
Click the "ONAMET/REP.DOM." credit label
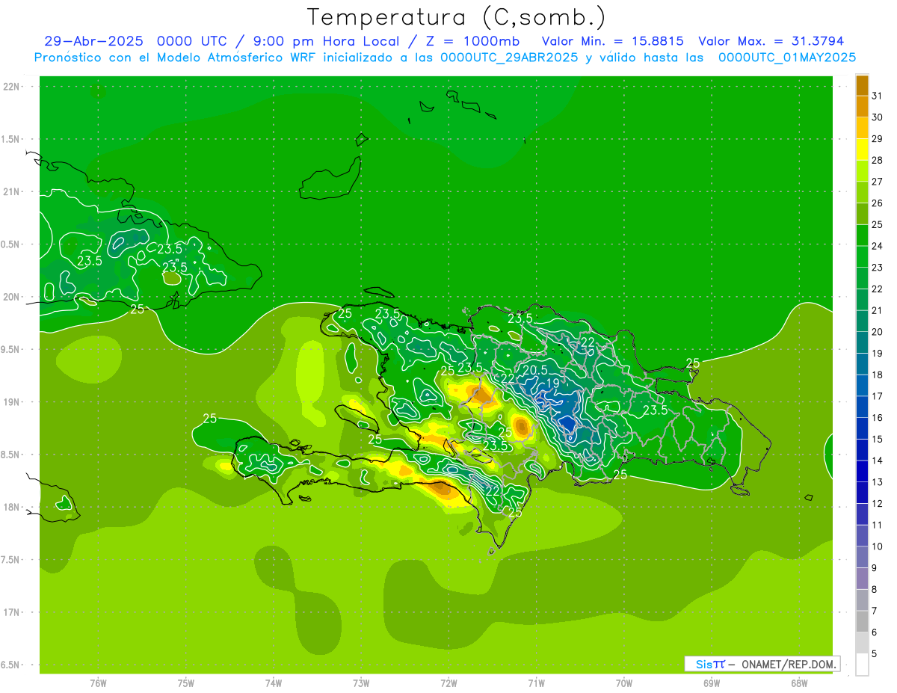(x=789, y=664)
